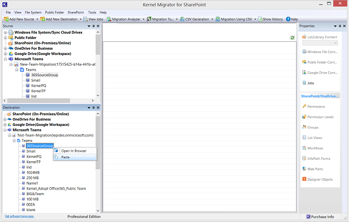Open Designer Objects in the Properties panel
349x222 pixels.
[304, 180]
